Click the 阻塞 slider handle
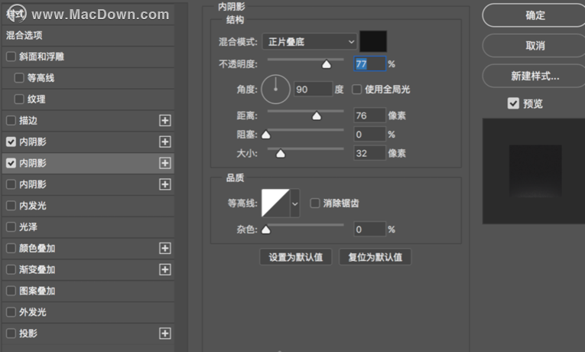The width and height of the screenshot is (585, 352). (266, 135)
